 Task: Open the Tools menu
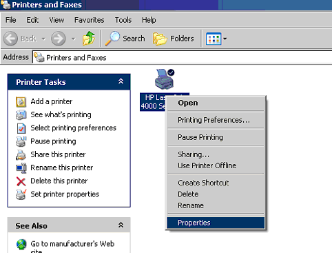tap(123, 20)
